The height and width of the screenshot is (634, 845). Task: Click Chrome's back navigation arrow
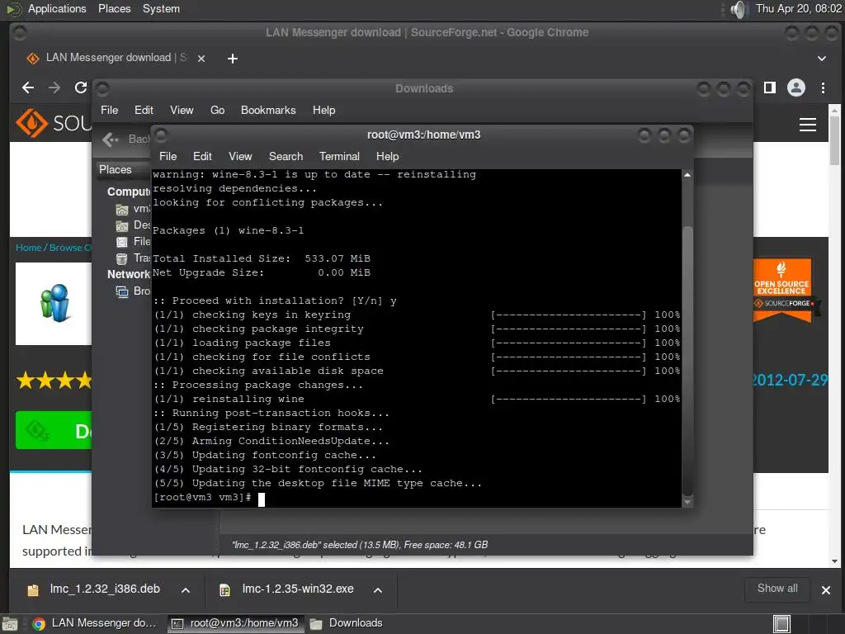pos(28,88)
